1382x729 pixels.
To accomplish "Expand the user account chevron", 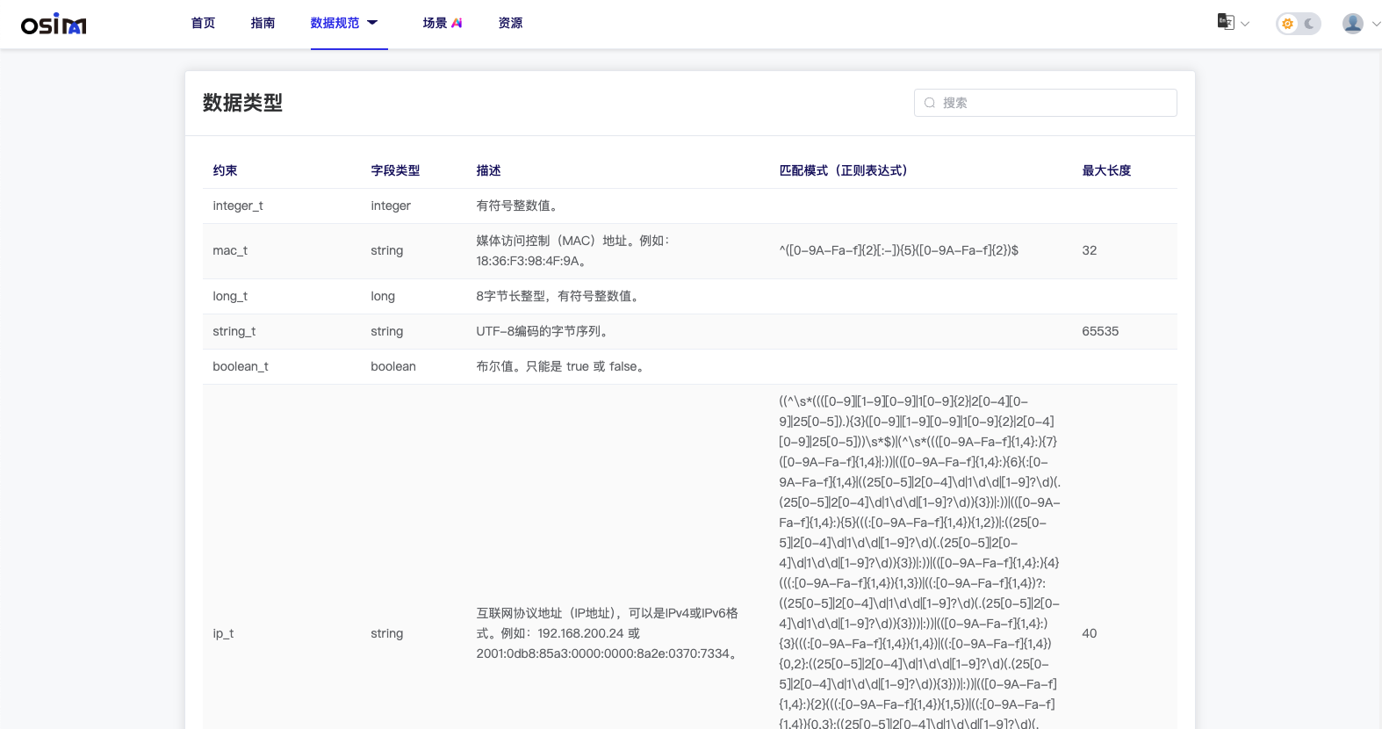I will [1375, 24].
